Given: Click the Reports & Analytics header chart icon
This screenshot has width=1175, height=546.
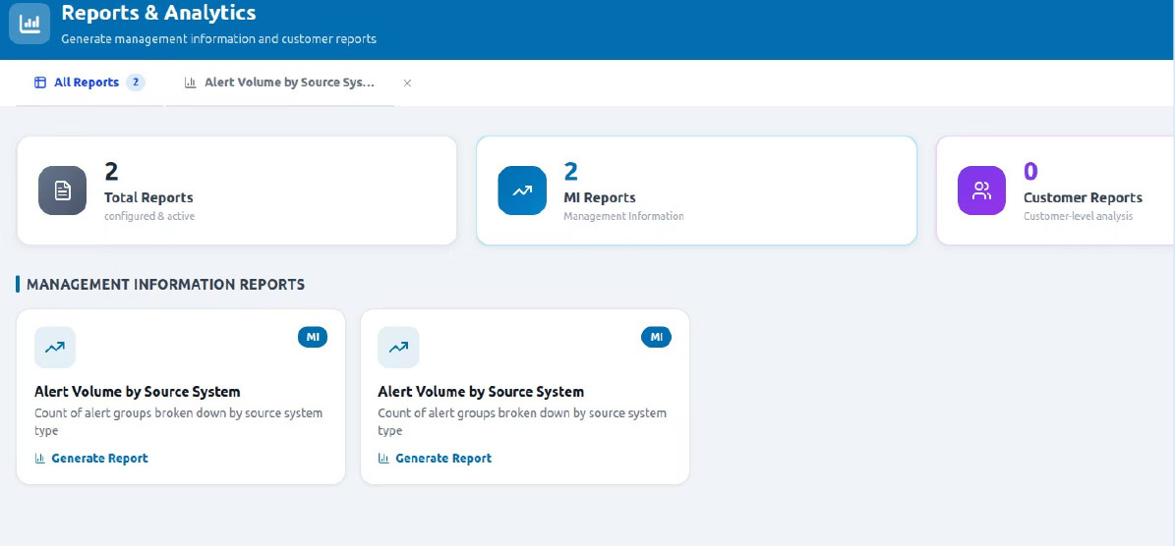Looking at the screenshot, I should pos(29,23).
